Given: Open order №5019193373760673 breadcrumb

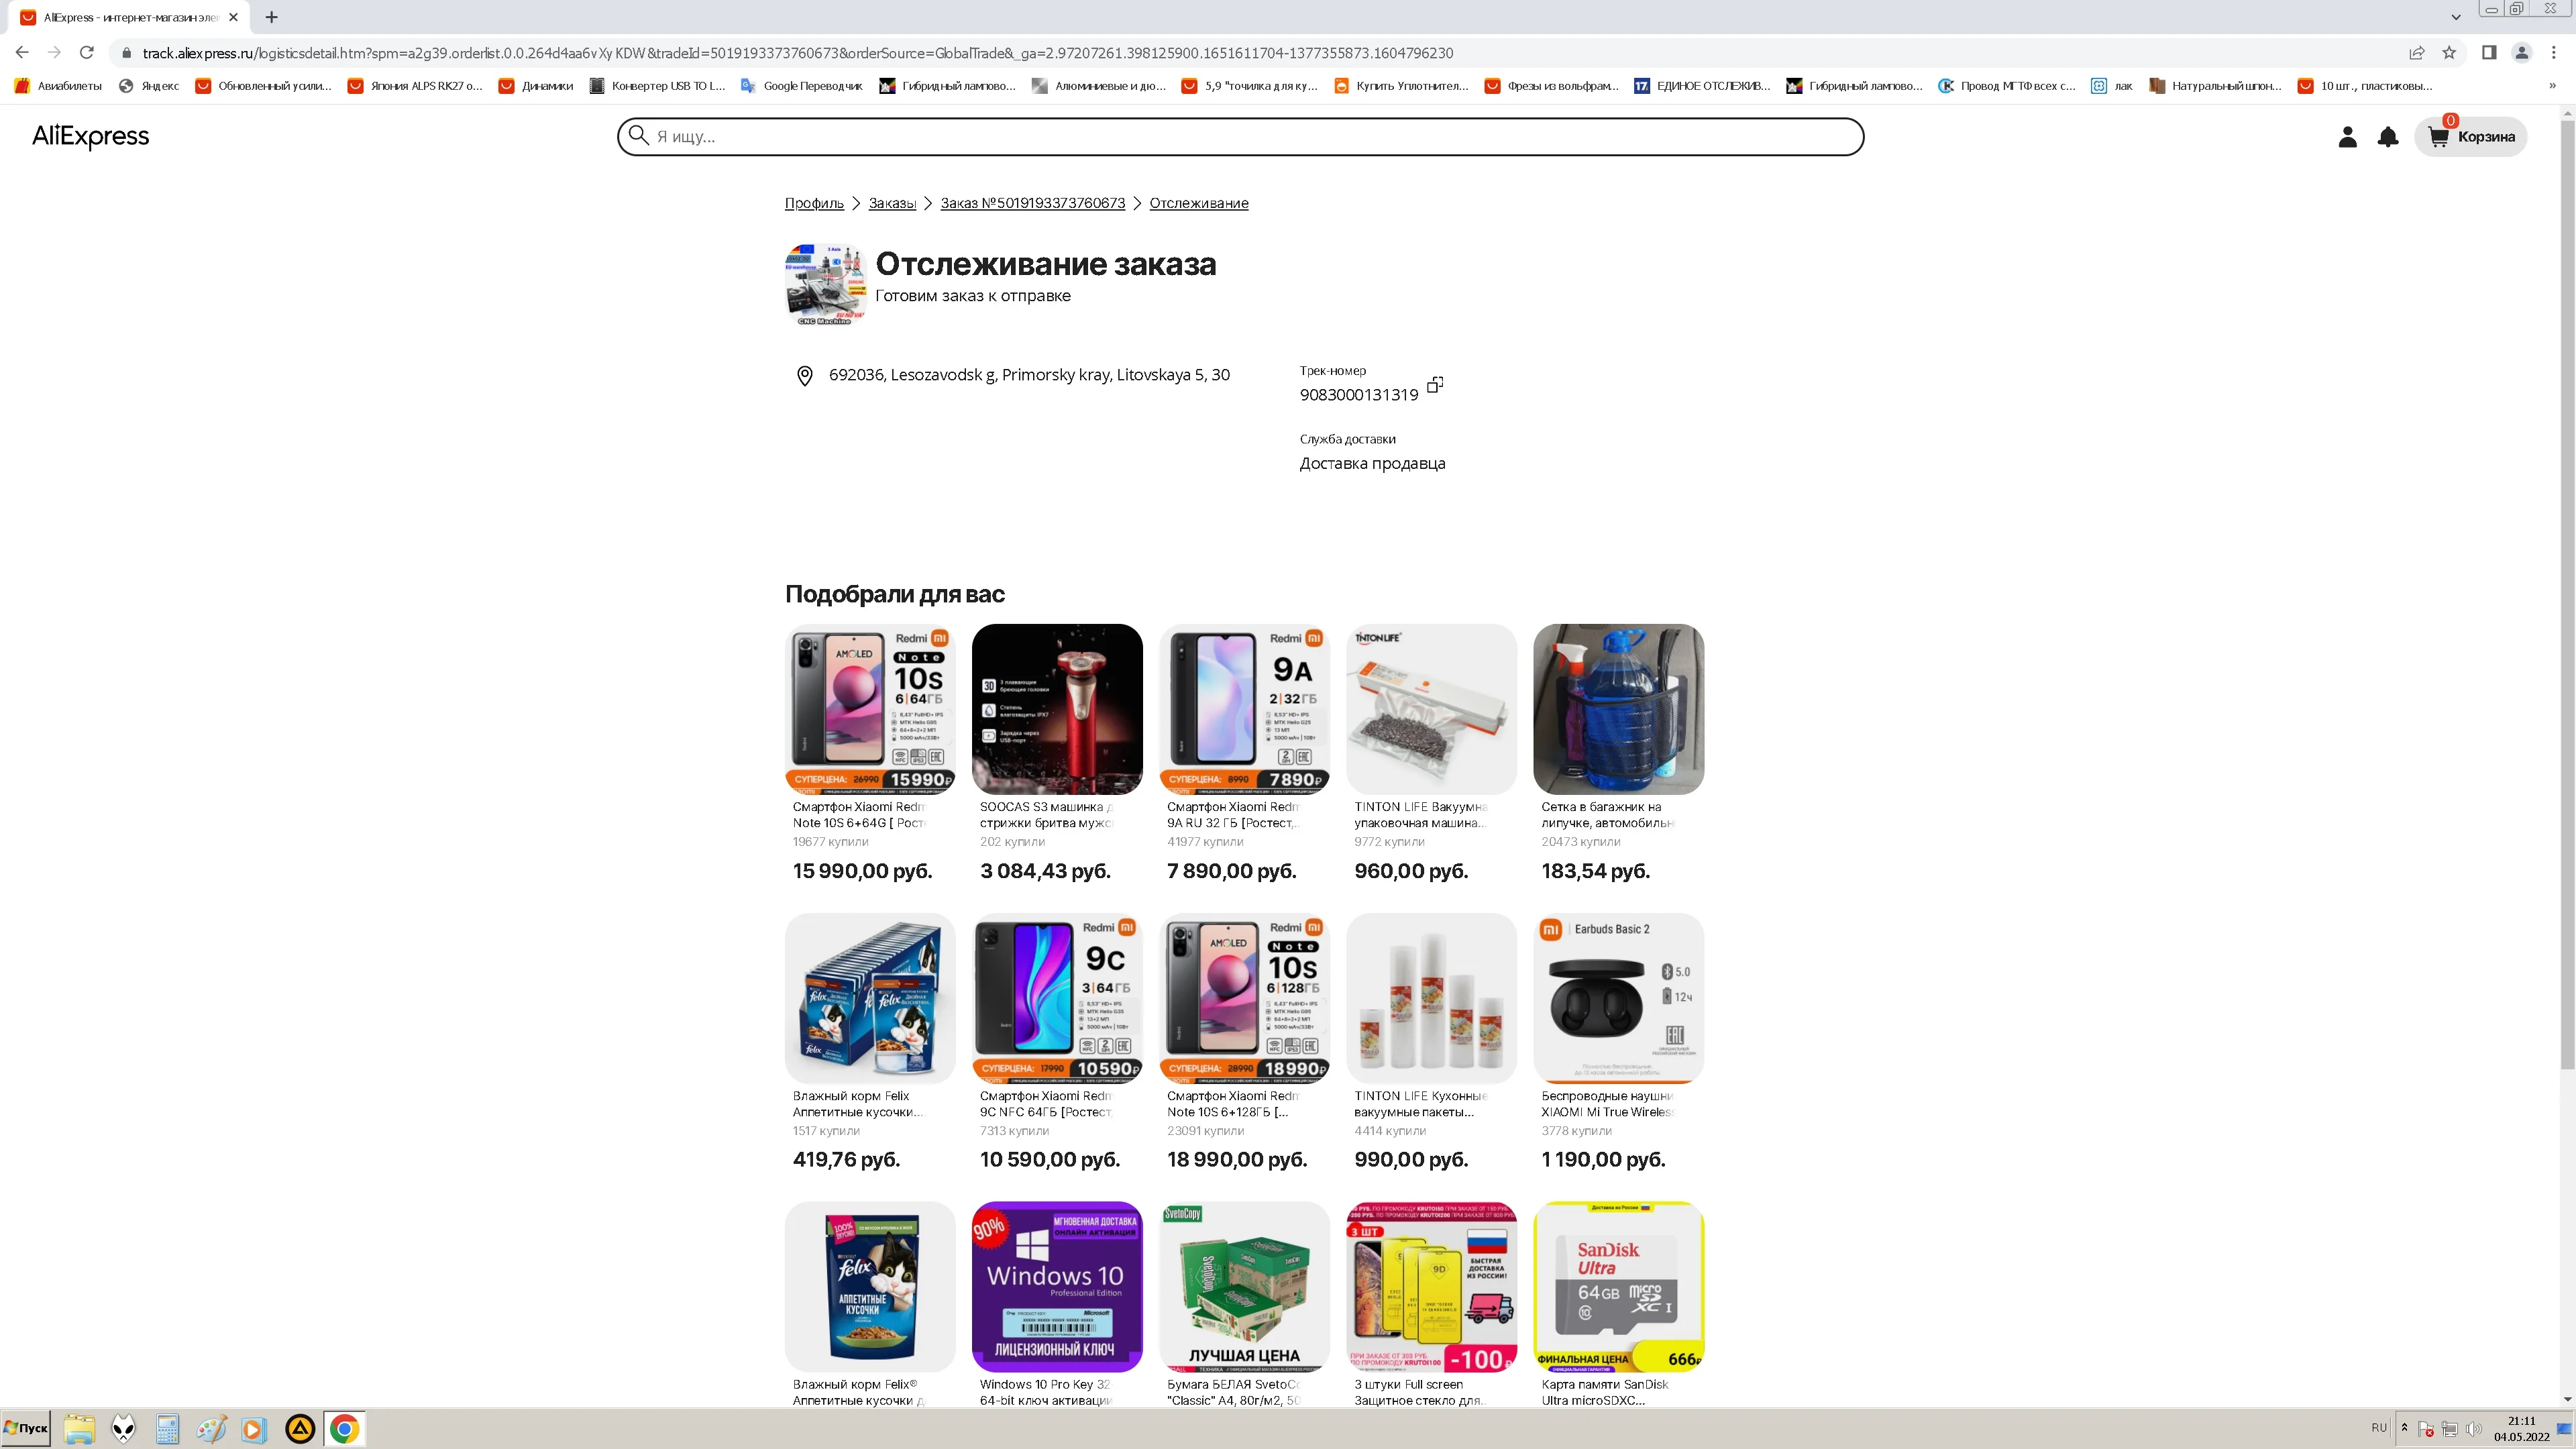Looking at the screenshot, I should 1032,203.
